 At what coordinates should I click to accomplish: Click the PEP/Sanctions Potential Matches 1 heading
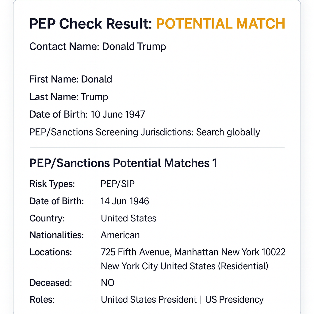(x=123, y=163)
